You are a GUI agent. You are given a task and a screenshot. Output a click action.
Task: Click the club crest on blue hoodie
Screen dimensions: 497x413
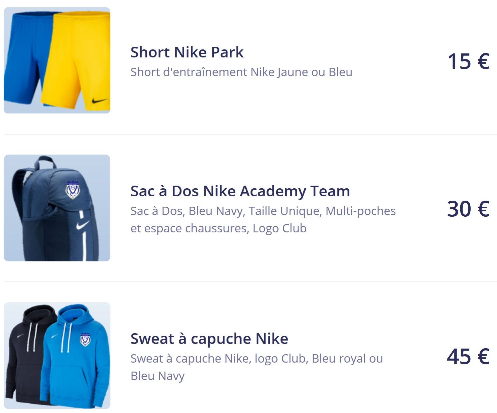86,339
